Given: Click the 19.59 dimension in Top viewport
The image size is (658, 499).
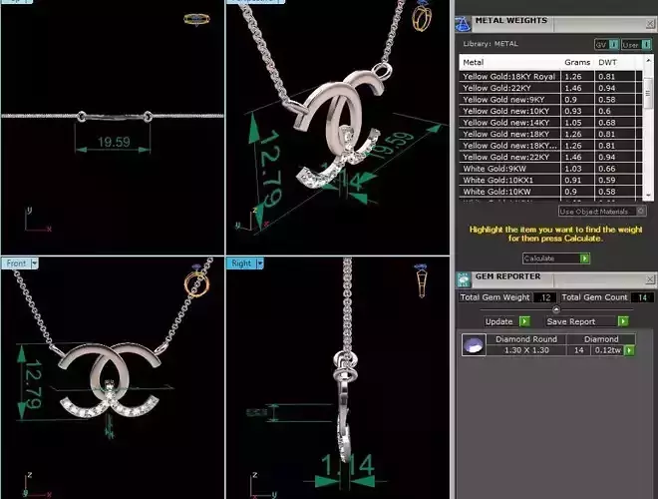Looking at the screenshot, I should coord(114,142).
